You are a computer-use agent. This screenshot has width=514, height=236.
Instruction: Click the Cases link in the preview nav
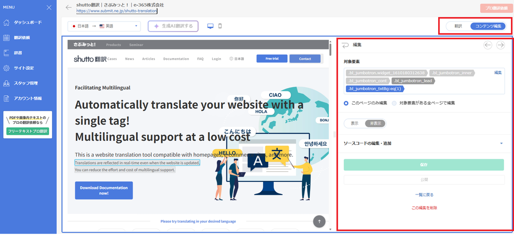click(112, 59)
